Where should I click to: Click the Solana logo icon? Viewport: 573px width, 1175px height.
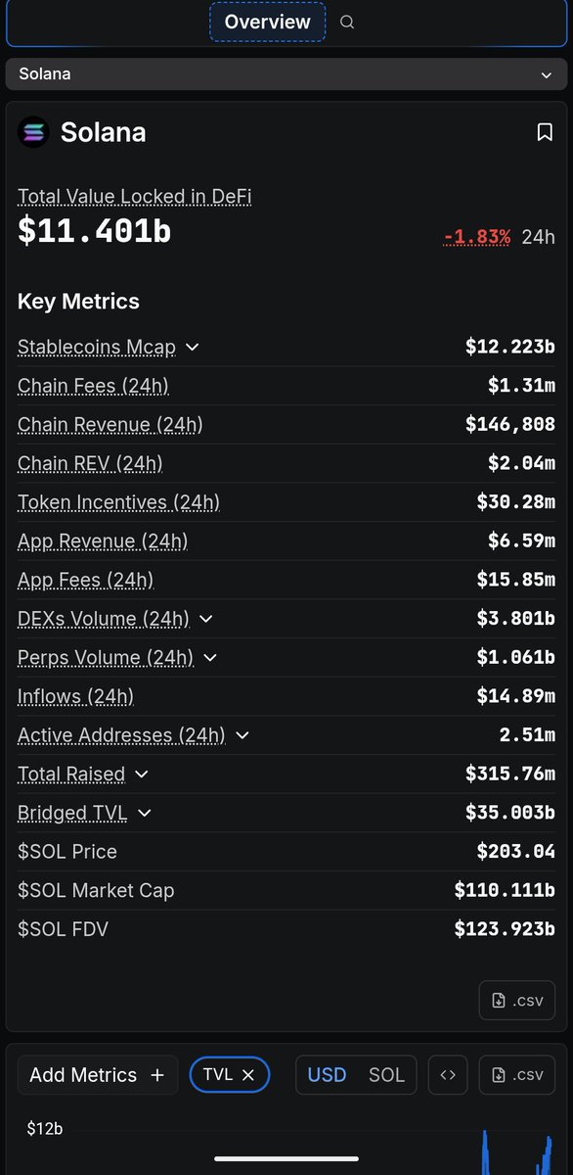pyautogui.click(x=33, y=132)
